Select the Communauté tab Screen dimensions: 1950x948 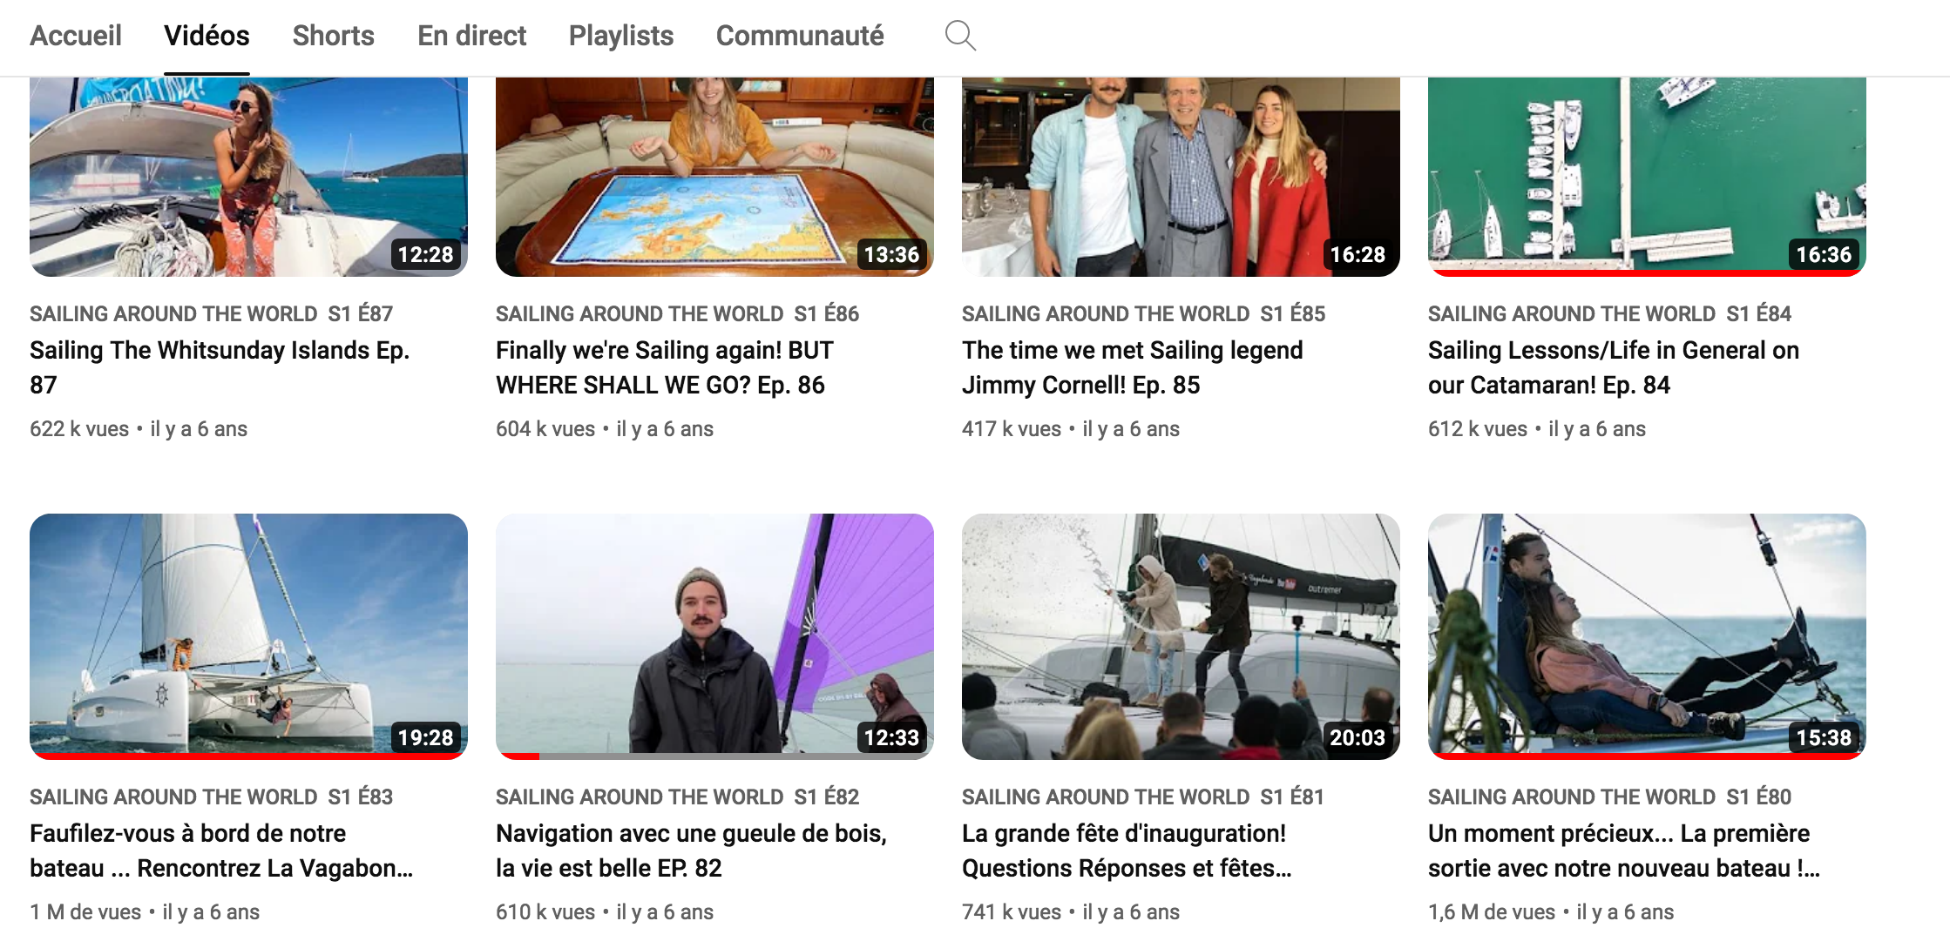pos(799,36)
